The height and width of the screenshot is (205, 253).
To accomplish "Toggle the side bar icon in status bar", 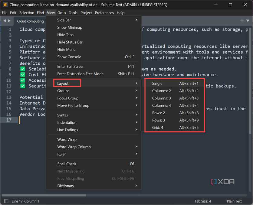I will point(6,201).
